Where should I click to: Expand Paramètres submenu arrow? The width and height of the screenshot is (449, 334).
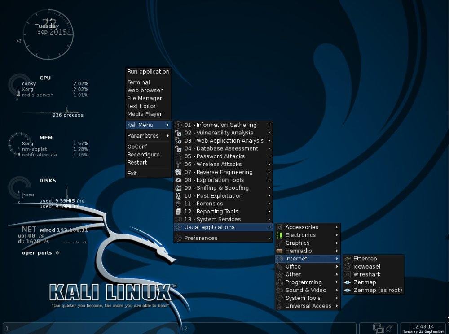pos(168,136)
